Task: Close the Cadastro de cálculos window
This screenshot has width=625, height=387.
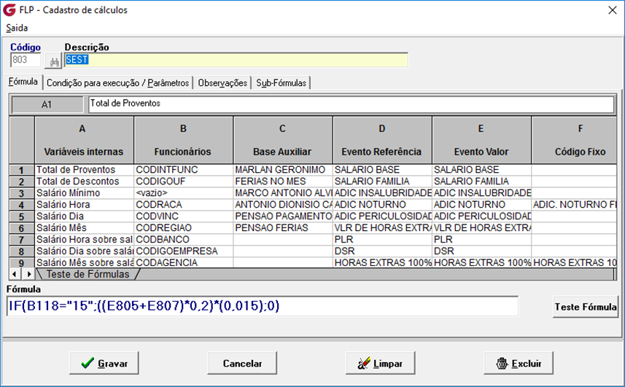Action: pos(613,10)
